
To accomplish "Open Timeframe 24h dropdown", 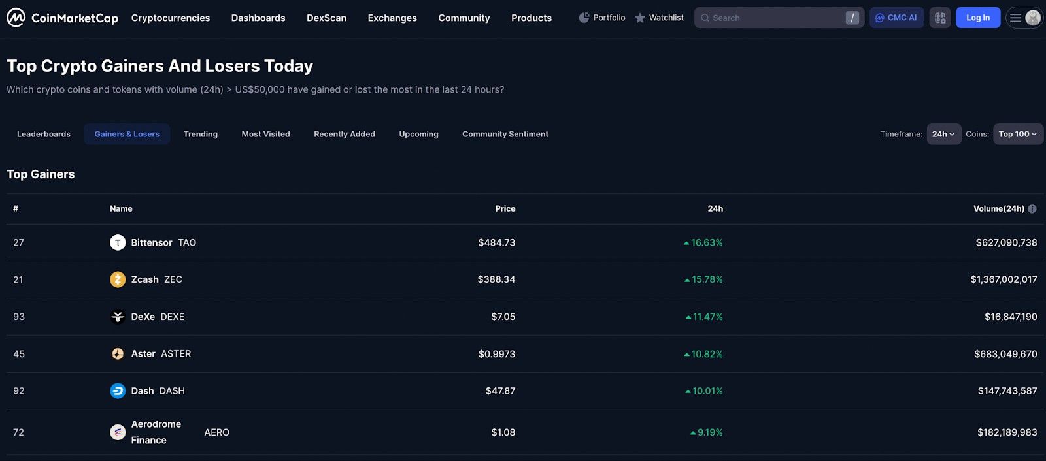I will [x=943, y=134].
